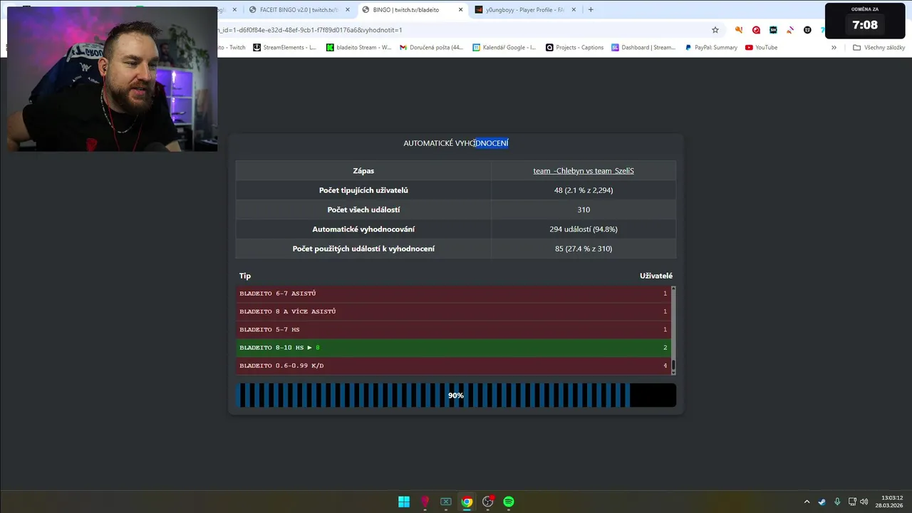Viewport: 912px width, 513px height.
Task: Open the StreamElements bookmark
Action: pyautogui.click(x=284, y=48)
